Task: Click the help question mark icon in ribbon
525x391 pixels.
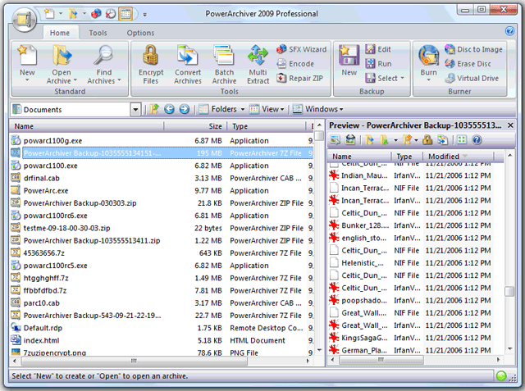Action: (x=509, y=31)
